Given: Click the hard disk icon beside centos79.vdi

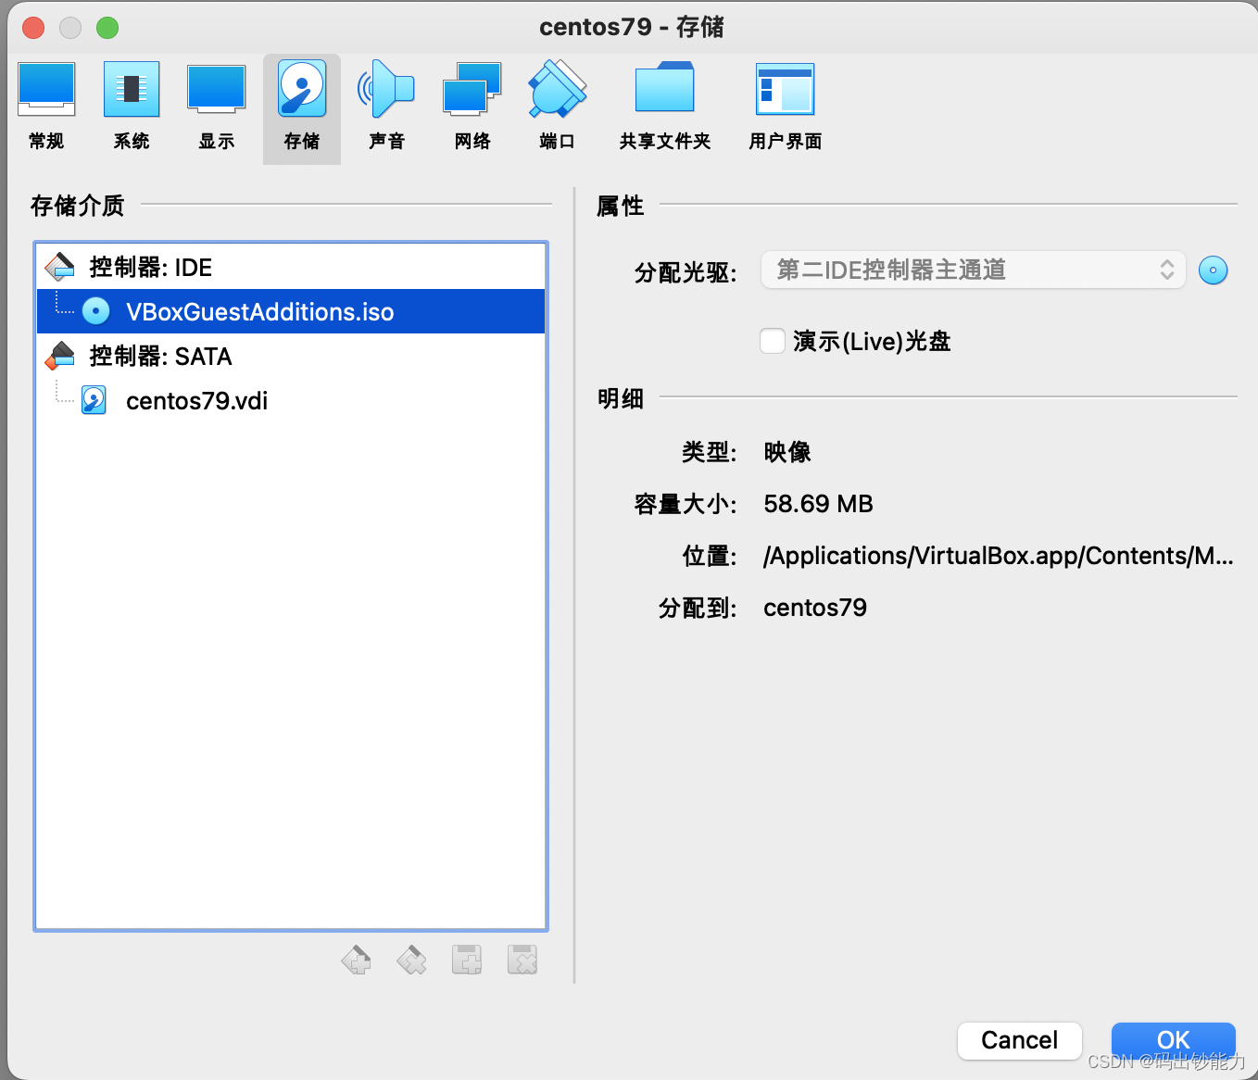Looking at the screenshot, I should [94, 400].
